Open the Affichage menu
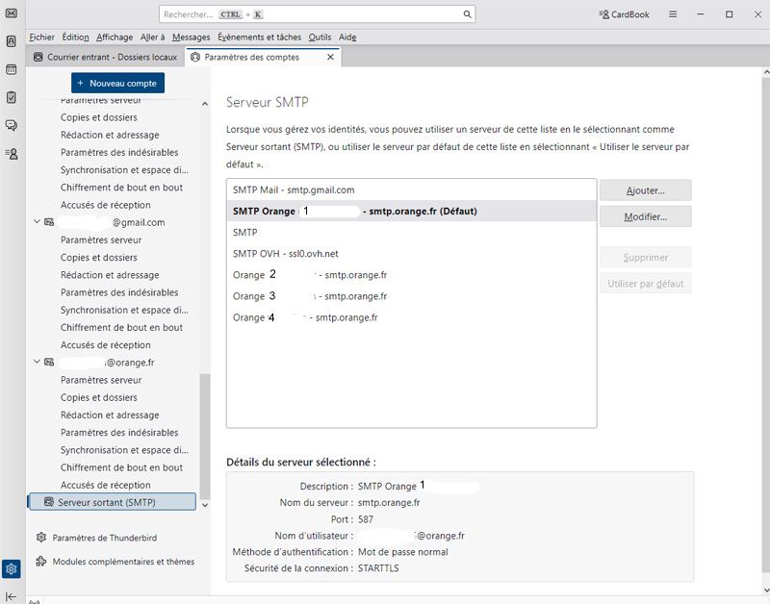 pos(115,38)
